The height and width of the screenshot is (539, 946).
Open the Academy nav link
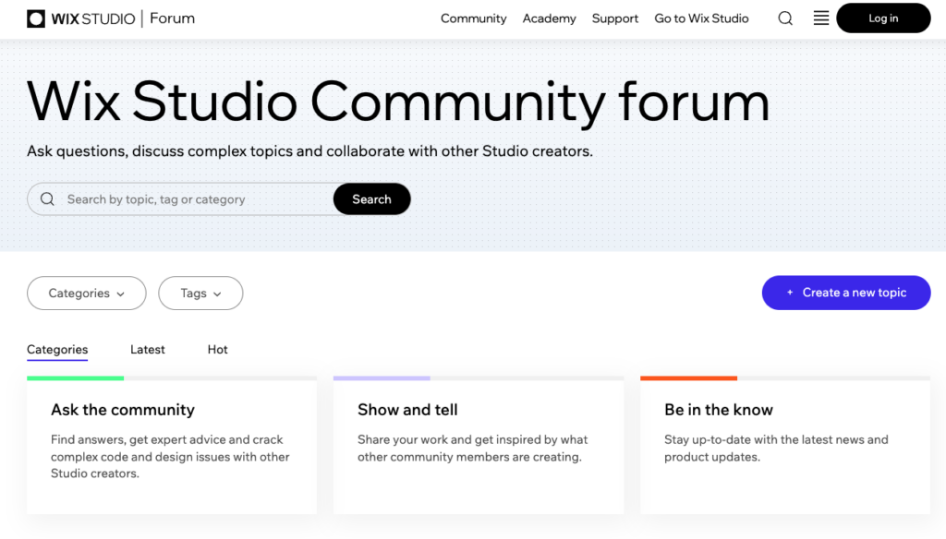click(x=549, y=18)
